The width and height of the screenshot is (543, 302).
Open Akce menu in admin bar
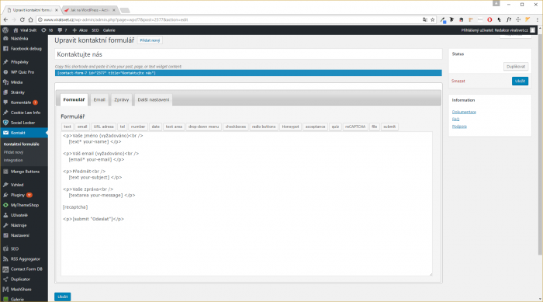(80, 30)
